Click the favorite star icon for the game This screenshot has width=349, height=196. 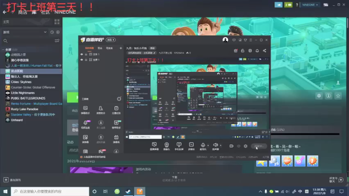point(338,96)
